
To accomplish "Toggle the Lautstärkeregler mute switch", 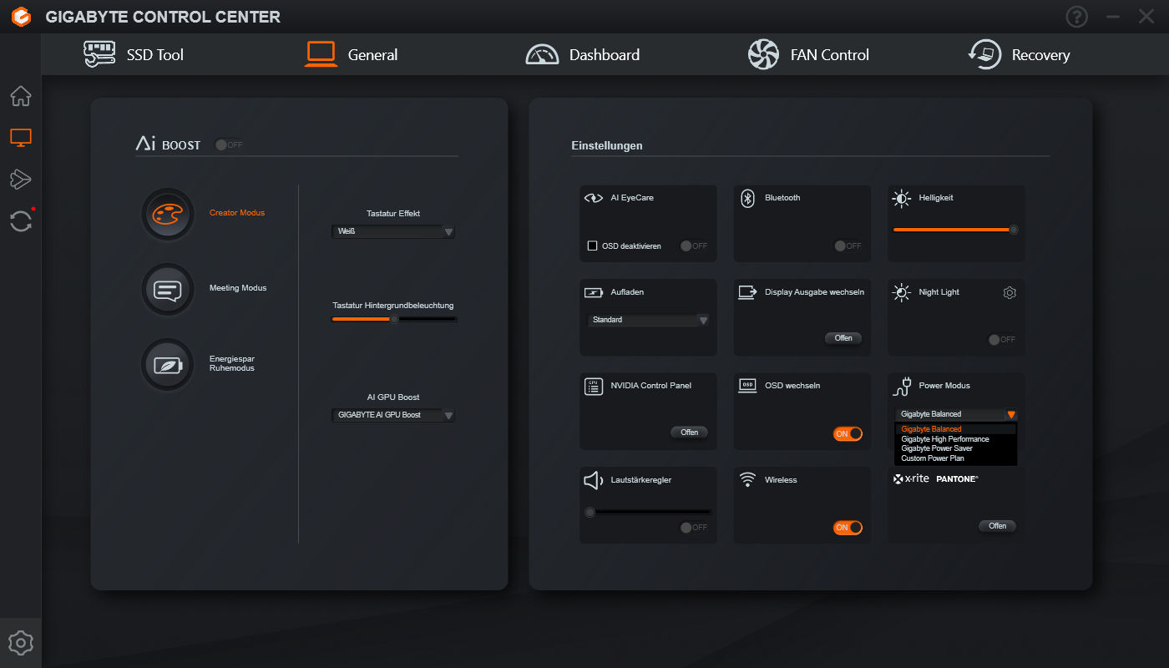I will click(x=694, y=528).
